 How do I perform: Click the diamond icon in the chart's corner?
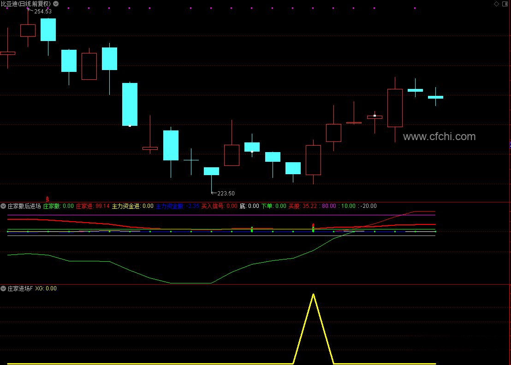(496, 4)
